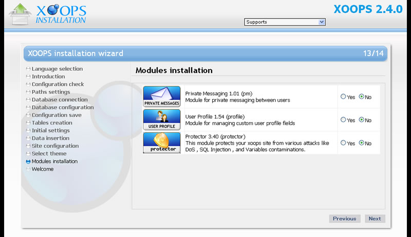Go to the Database configuration step
Viewport: 411px width, 237px height.
pyautogui.click(x=63, y=107)
